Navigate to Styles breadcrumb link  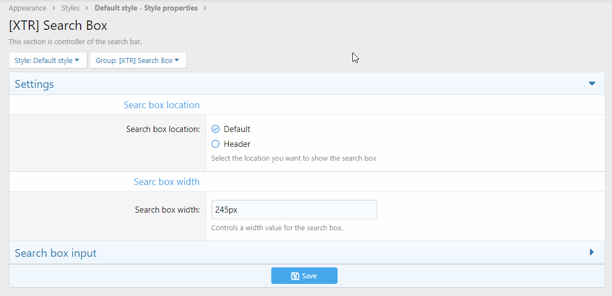tap(71, 8)
